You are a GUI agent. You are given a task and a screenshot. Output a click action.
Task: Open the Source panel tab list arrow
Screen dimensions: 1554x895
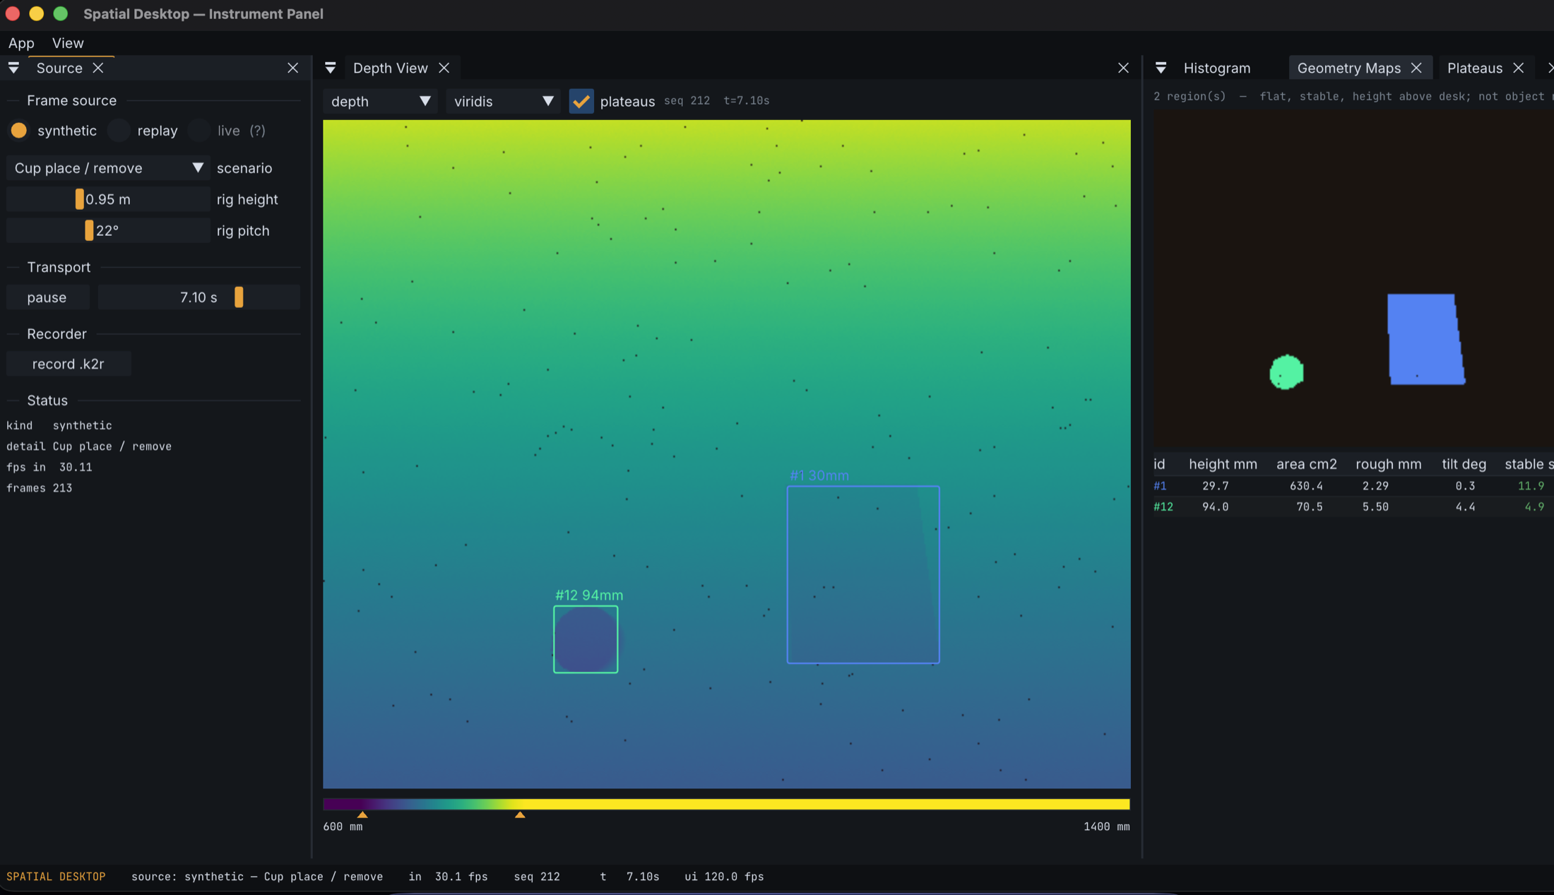point(13,68)
